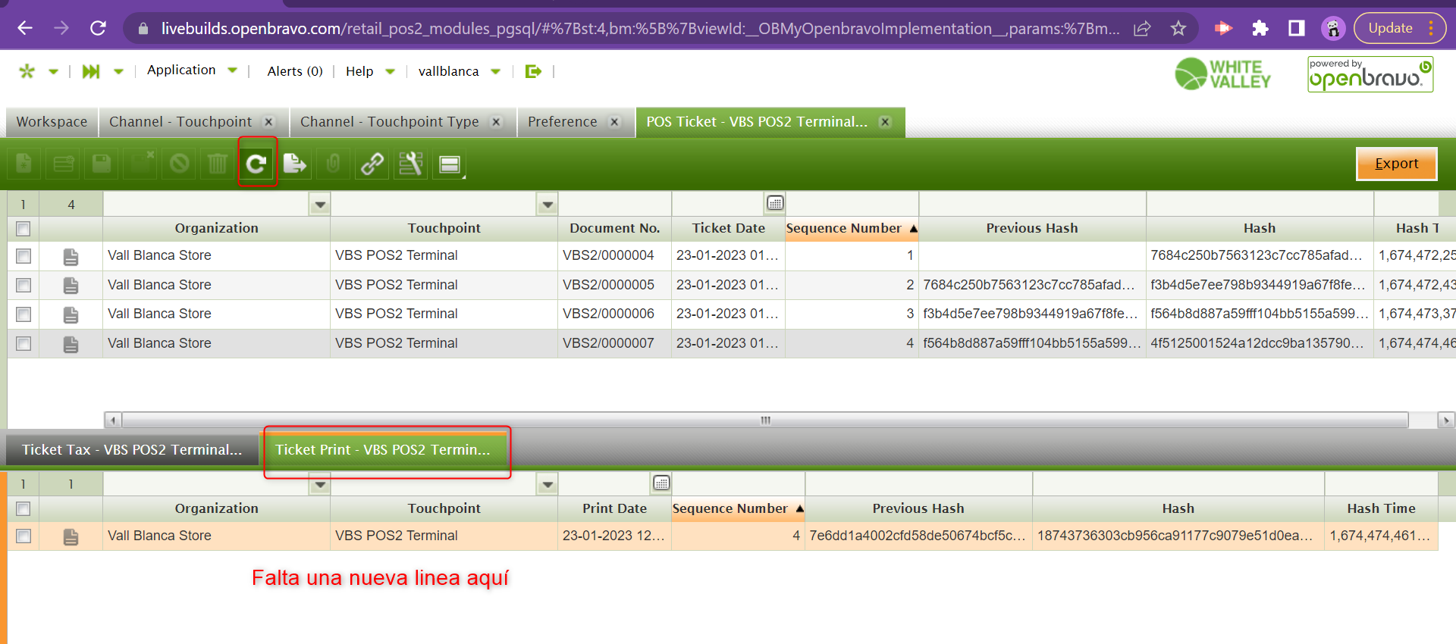Close the Preference tab
This screenshot has width=1456, height=644.
[x=615, y=122]
